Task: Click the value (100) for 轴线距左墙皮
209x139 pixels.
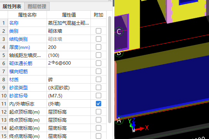Action: point(69,55)
